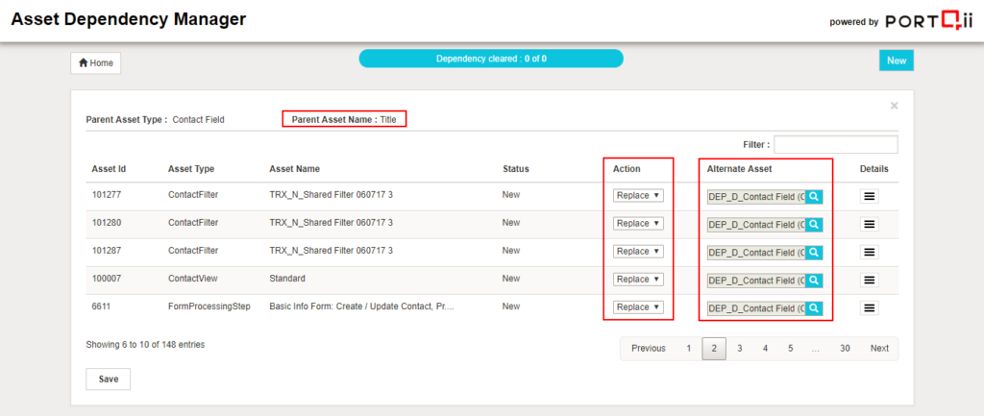Close the dependency panel with X

click(894, 106)
